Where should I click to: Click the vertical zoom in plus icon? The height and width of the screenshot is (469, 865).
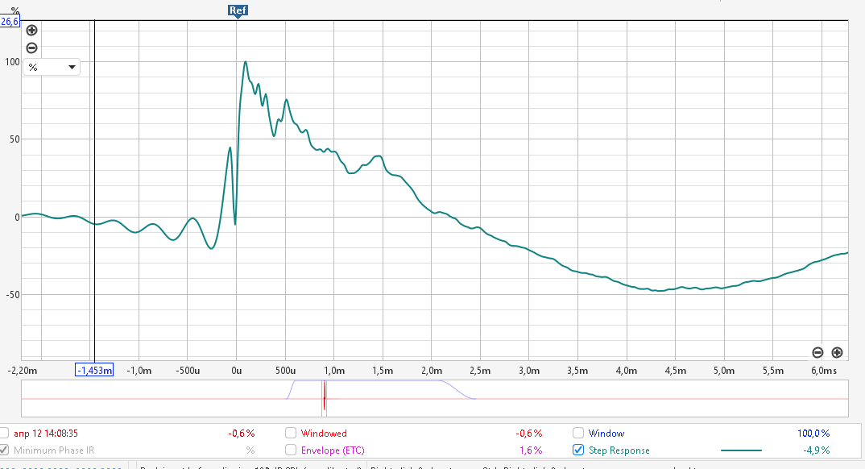click(32, 31)
